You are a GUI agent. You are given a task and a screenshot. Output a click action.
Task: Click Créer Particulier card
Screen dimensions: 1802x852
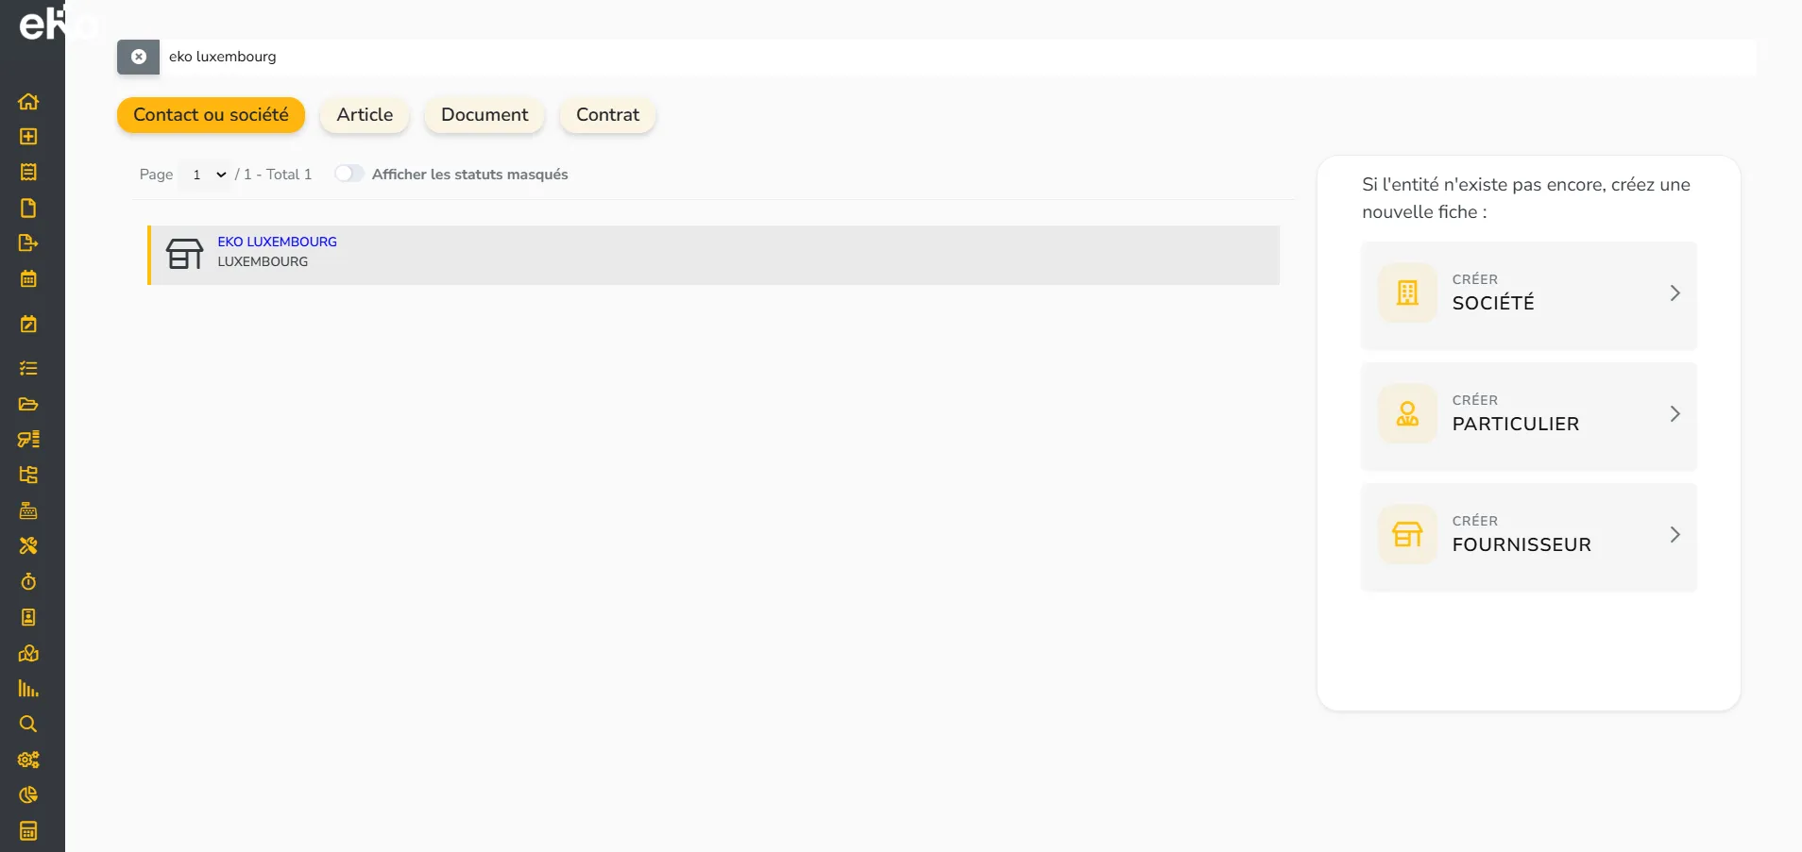point(1529,416)
